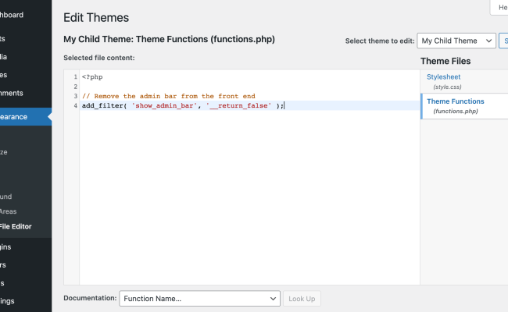Open the Pages sidebar menu item
Screen dimensions: 508x312
coord(4,75)
